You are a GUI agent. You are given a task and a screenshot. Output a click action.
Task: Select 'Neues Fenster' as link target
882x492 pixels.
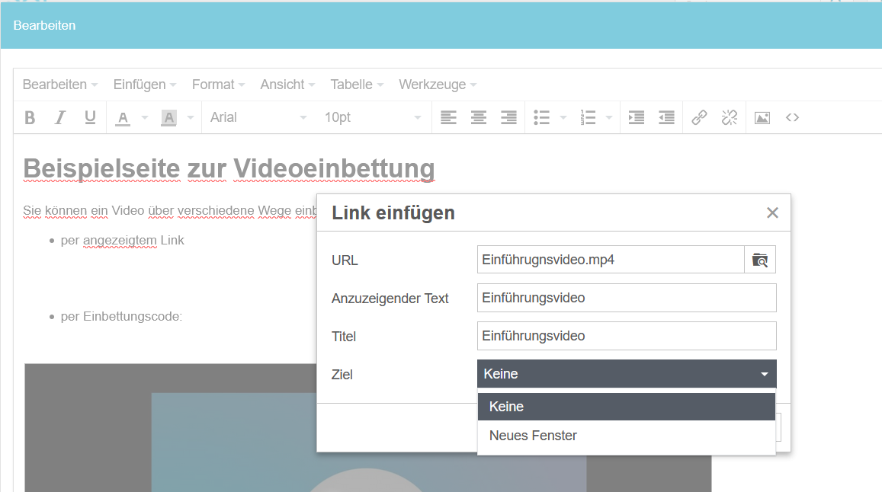point(534,435)
